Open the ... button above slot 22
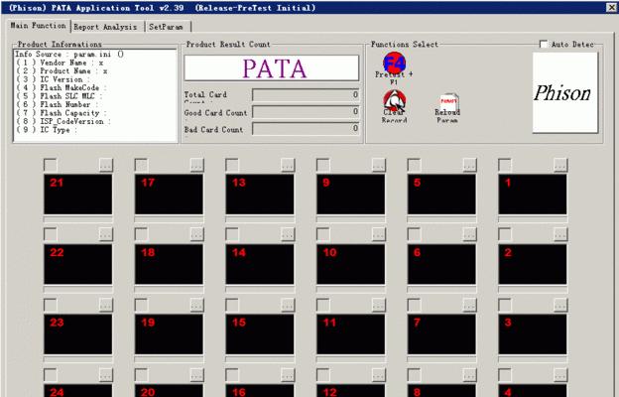 pyautogui.click(x=106, y=234)
